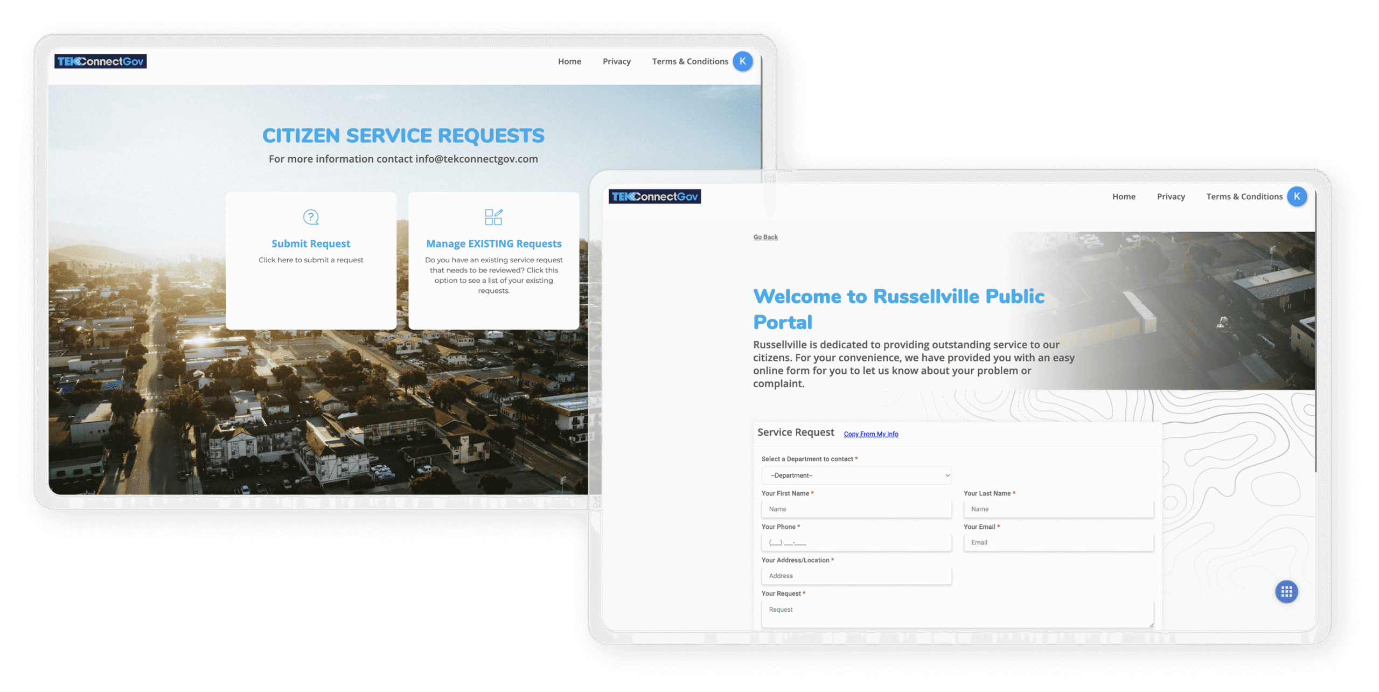The image size is (1379, 692).
Task: Click the Address/Location input field
Action: (856, 576)
